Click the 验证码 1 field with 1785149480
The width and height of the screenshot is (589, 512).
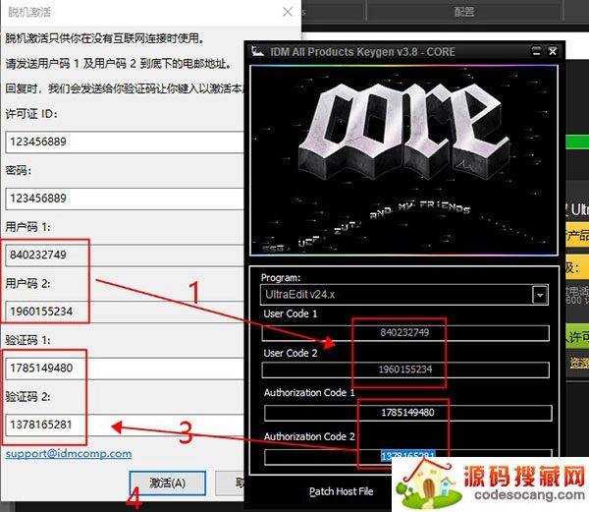(125, 368)
